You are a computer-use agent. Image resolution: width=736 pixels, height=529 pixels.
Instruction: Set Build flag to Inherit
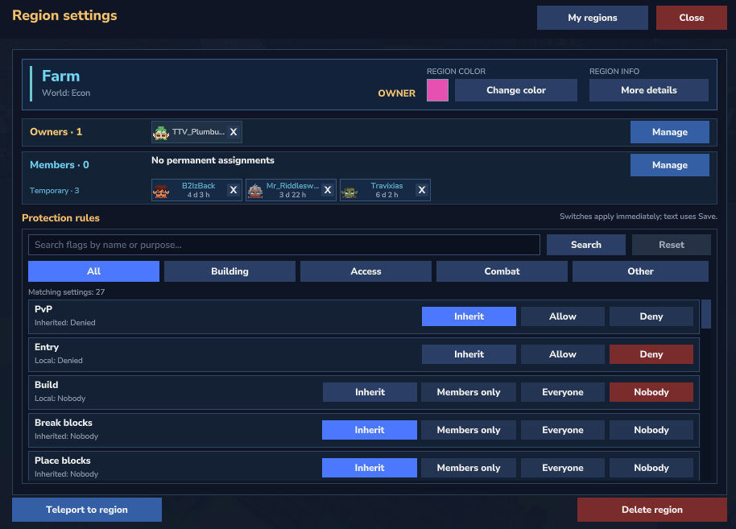[x=370, y=392]
